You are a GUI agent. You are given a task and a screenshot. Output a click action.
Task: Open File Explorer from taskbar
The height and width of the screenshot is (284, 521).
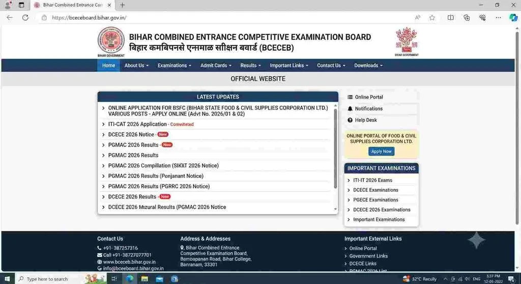[144, 279]
